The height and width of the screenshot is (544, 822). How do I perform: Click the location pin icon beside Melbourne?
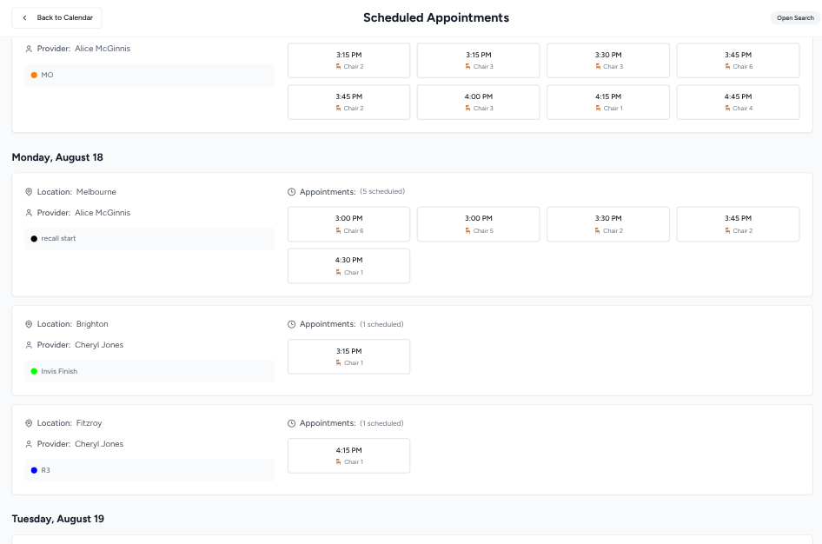[29, 191]
